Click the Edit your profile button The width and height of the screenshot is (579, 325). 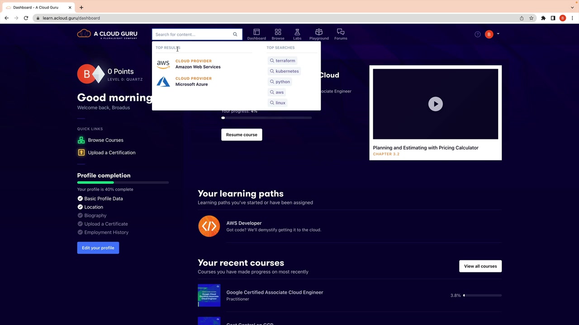point(98,248)
